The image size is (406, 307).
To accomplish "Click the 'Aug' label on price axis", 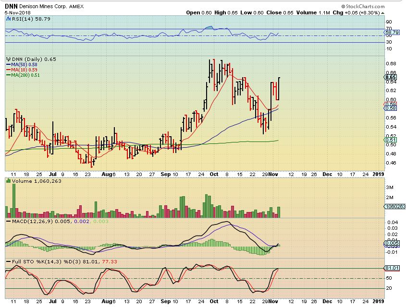I will tap(107, 174).
